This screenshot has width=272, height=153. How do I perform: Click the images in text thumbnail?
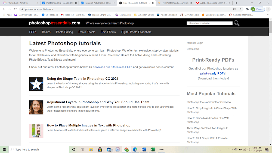click(36, 131)
